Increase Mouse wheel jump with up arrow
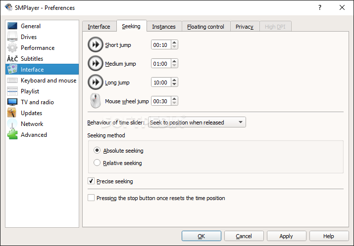The width and height of the screenshot is (354, 246). click(174, 99)
